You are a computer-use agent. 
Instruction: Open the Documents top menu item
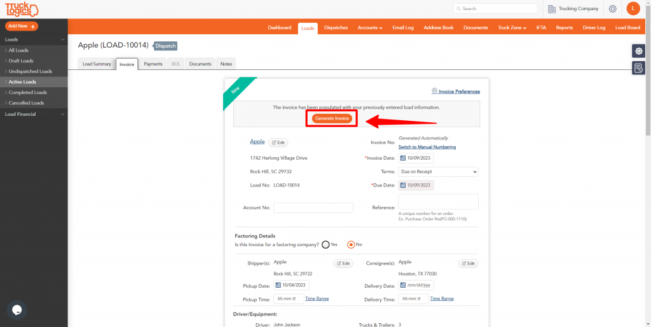tap(476, 28)
